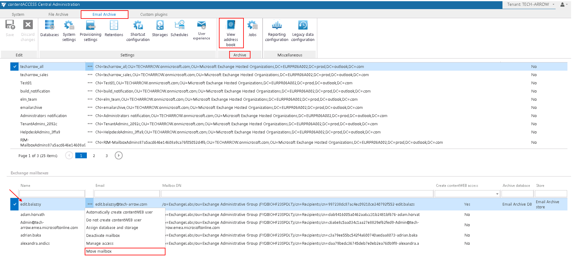Open ellipsis menu for build_notification

point(90,91)
